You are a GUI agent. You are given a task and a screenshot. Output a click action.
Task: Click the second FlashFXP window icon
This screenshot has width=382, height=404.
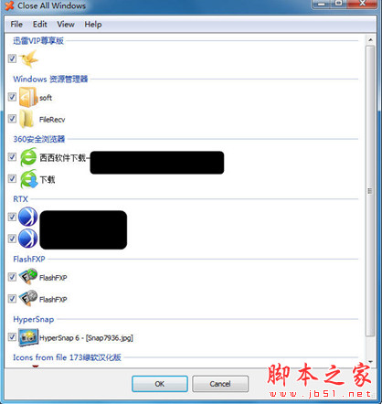(28, 298)
